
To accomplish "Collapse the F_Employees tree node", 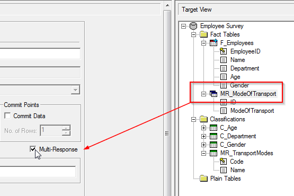I will [x=203, y=43].
